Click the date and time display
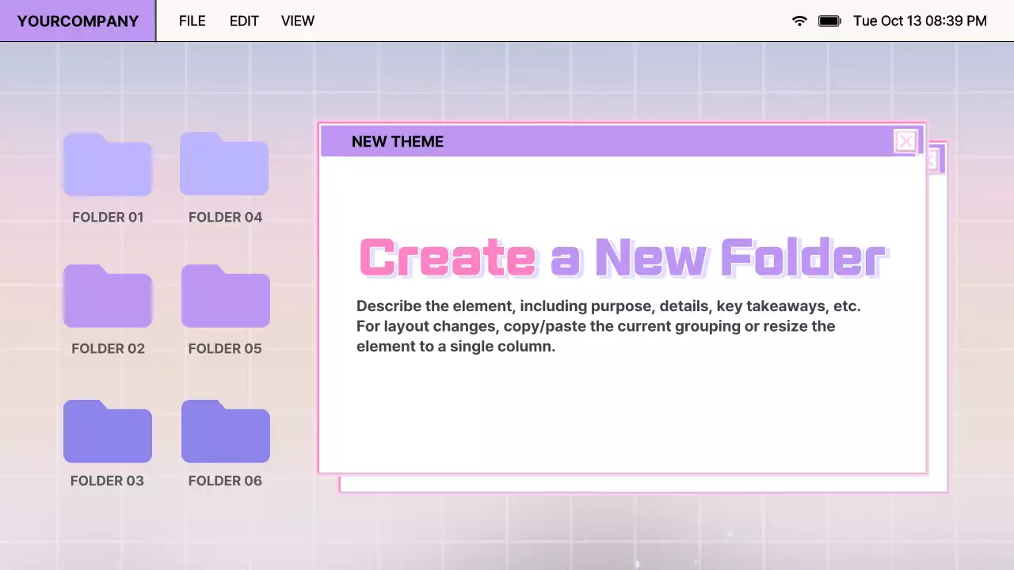1014x570 pixels. [921, 21]
